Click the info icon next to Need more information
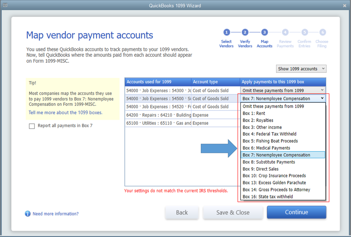Viewport: 351px width, 237px height. click(x=27, y=214)
